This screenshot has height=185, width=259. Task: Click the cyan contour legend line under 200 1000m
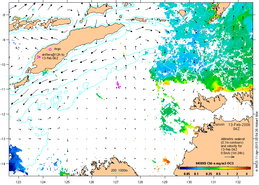[x=117, y=173]
